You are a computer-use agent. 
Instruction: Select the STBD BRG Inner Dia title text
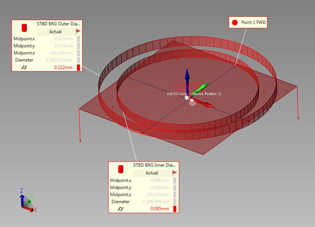(x=154, y=165)
